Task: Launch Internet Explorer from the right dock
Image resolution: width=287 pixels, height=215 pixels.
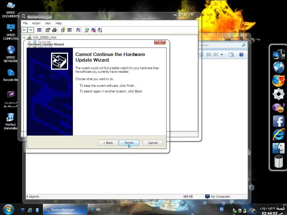Action: click(278, 135)
